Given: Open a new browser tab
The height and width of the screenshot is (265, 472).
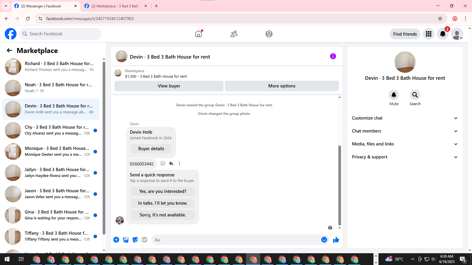Looking at the screenshot, I should click(156, 6).
